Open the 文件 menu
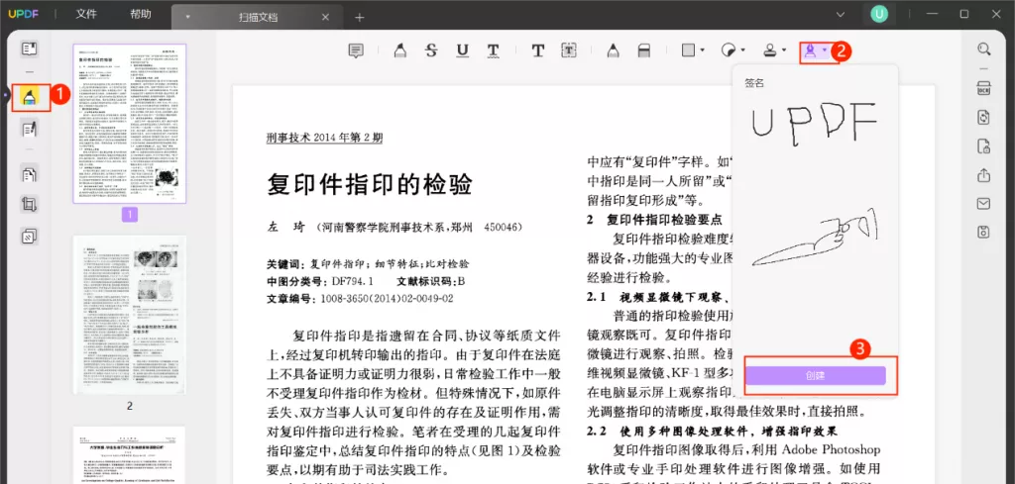Image resolution: width=1015 pixels, height=484 pixels. (86, 15)
